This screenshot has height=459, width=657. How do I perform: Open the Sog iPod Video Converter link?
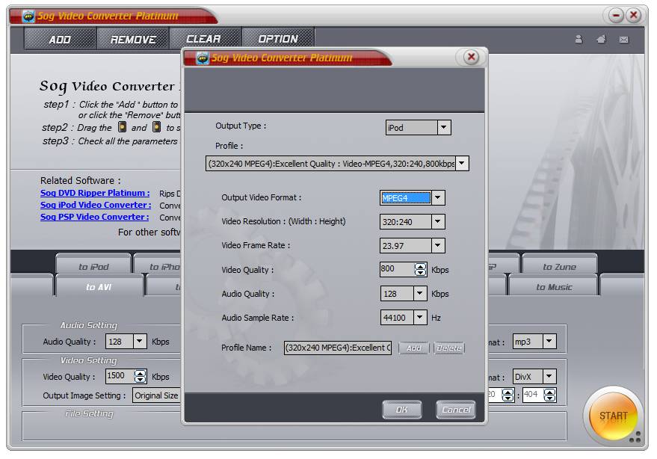pos(96,205)
